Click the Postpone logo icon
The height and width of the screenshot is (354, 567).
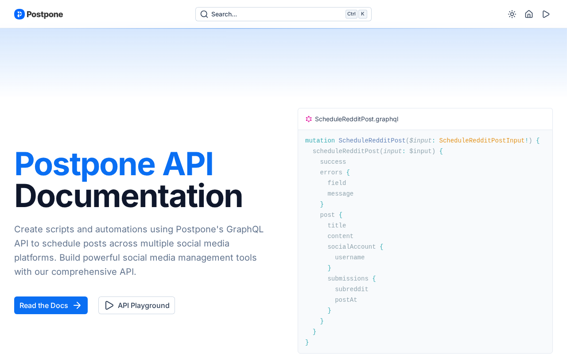[19, 14]
